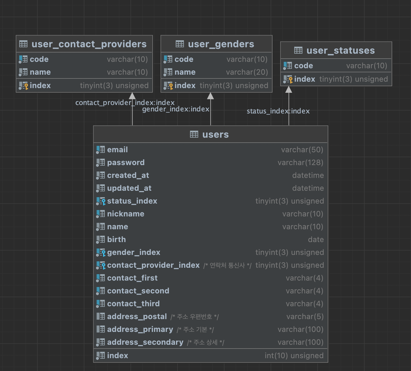
Task: Click the varchar(50) type of email
Action: 302,150
